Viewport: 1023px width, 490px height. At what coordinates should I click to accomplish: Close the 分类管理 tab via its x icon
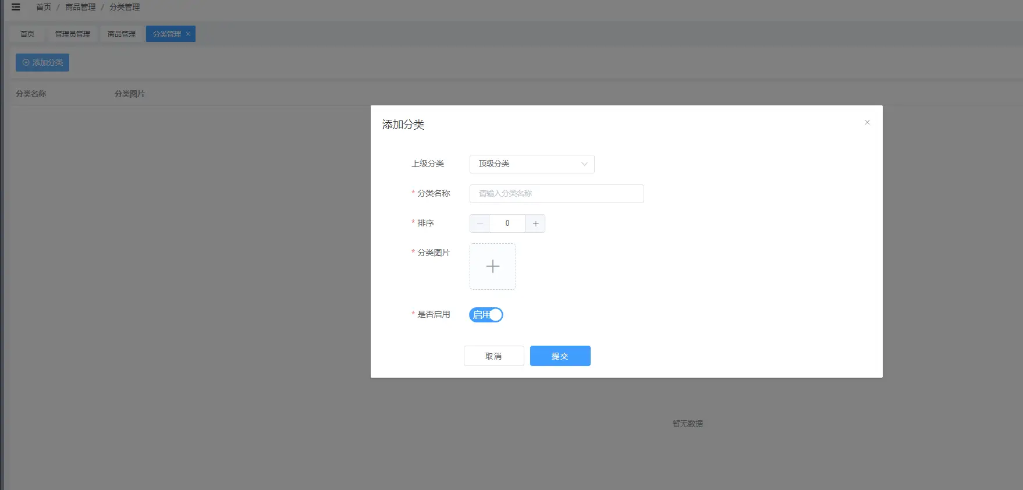tap(188, 34)
